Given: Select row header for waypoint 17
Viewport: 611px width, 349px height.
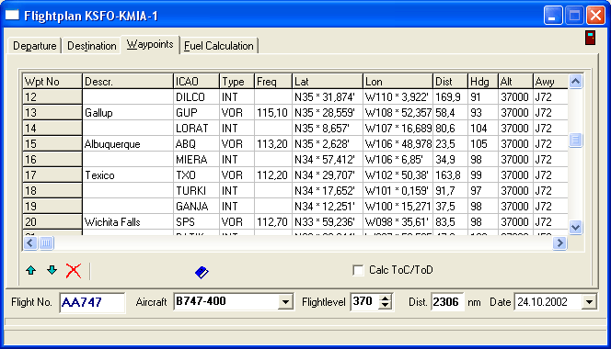Looking at the screenshot, I should (x=52, y=175).
